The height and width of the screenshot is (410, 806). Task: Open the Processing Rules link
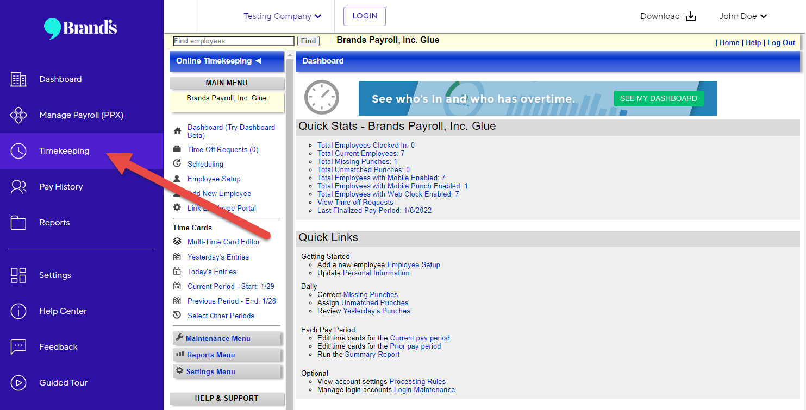pos(417,381)
